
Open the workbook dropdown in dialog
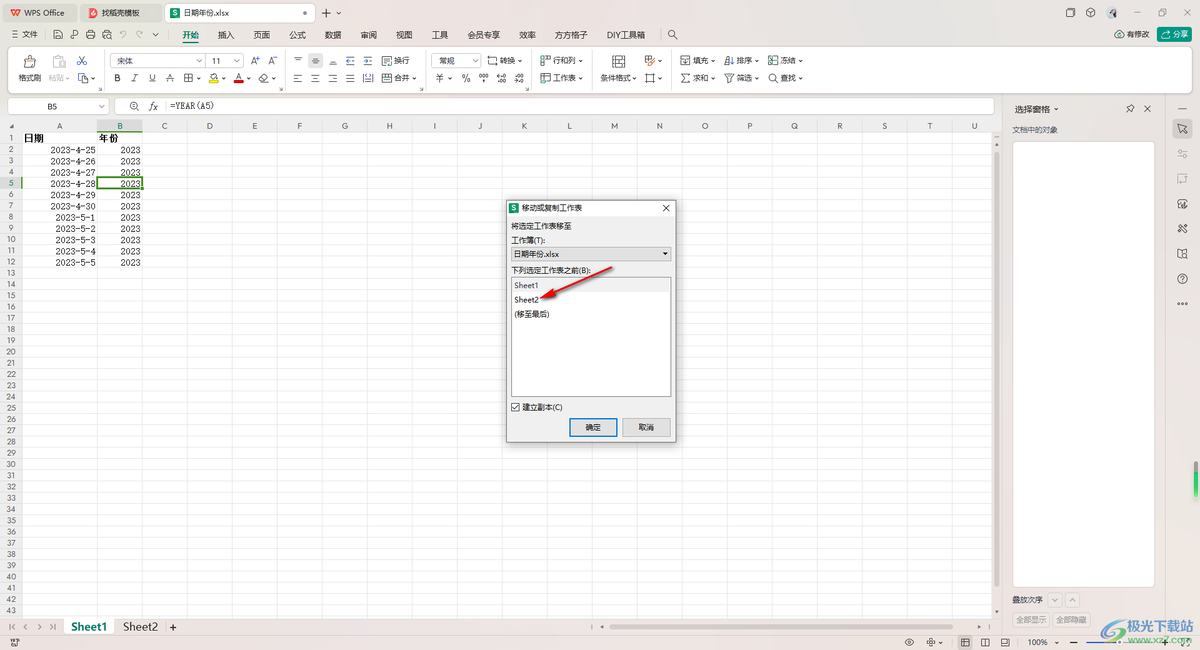pos(665,254)
